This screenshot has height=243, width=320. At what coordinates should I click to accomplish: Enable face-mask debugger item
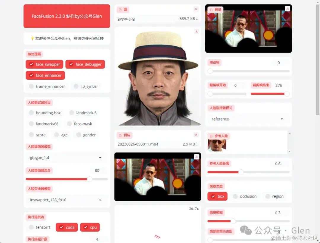point(80,124)
